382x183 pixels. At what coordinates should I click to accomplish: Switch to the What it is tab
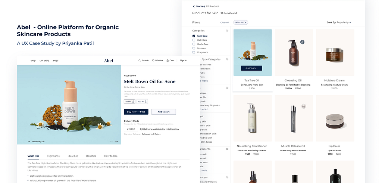(33, 156)
